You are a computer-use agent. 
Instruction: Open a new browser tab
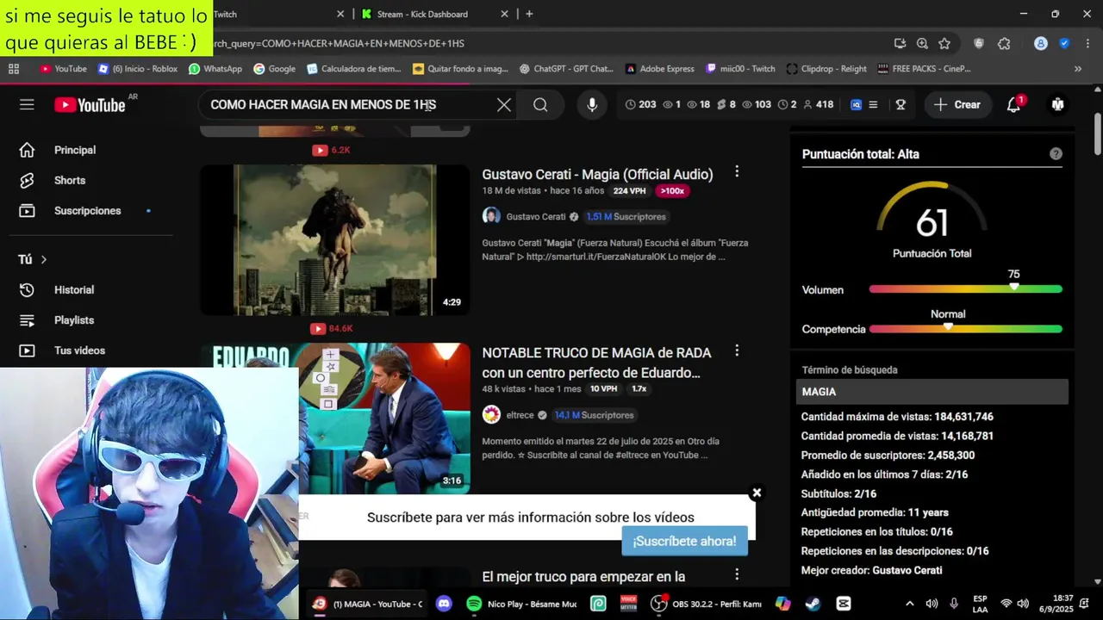[x=529, y=14]
